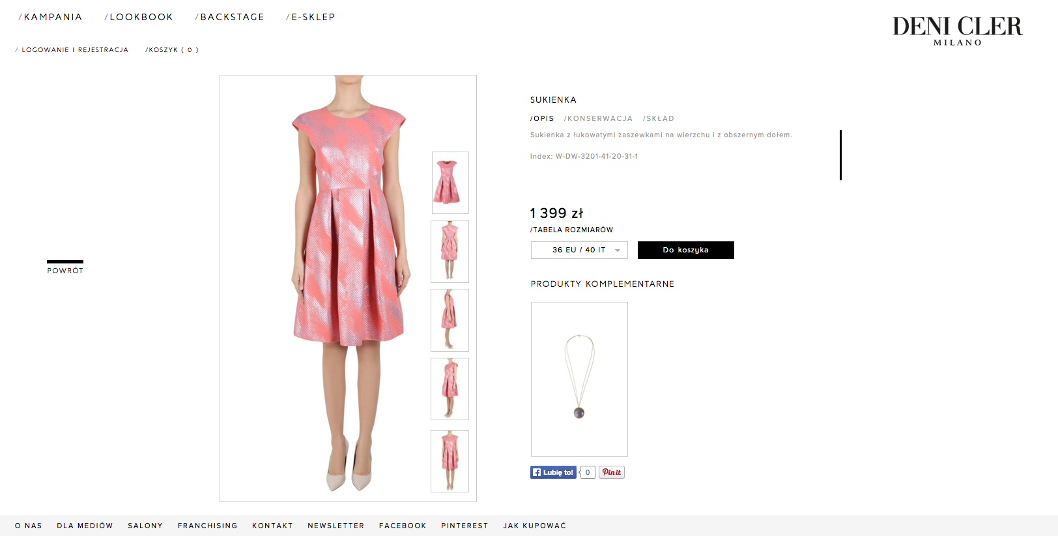Open the Pinterest footer link
Screen dimensions: 1058x536
[465, 526]
